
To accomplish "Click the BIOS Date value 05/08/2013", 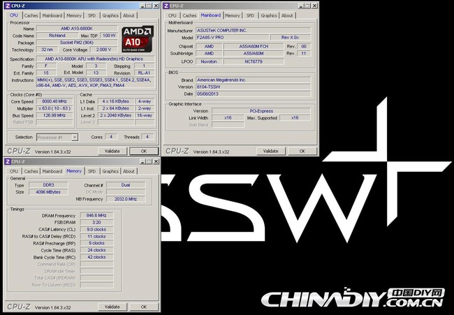I will click(253, 94).
